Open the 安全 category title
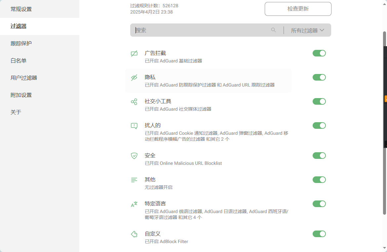Screen dimensions: 387x252 coord(150,155)
